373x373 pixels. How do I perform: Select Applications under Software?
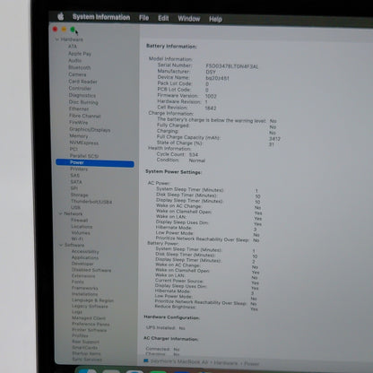point(85,257)
